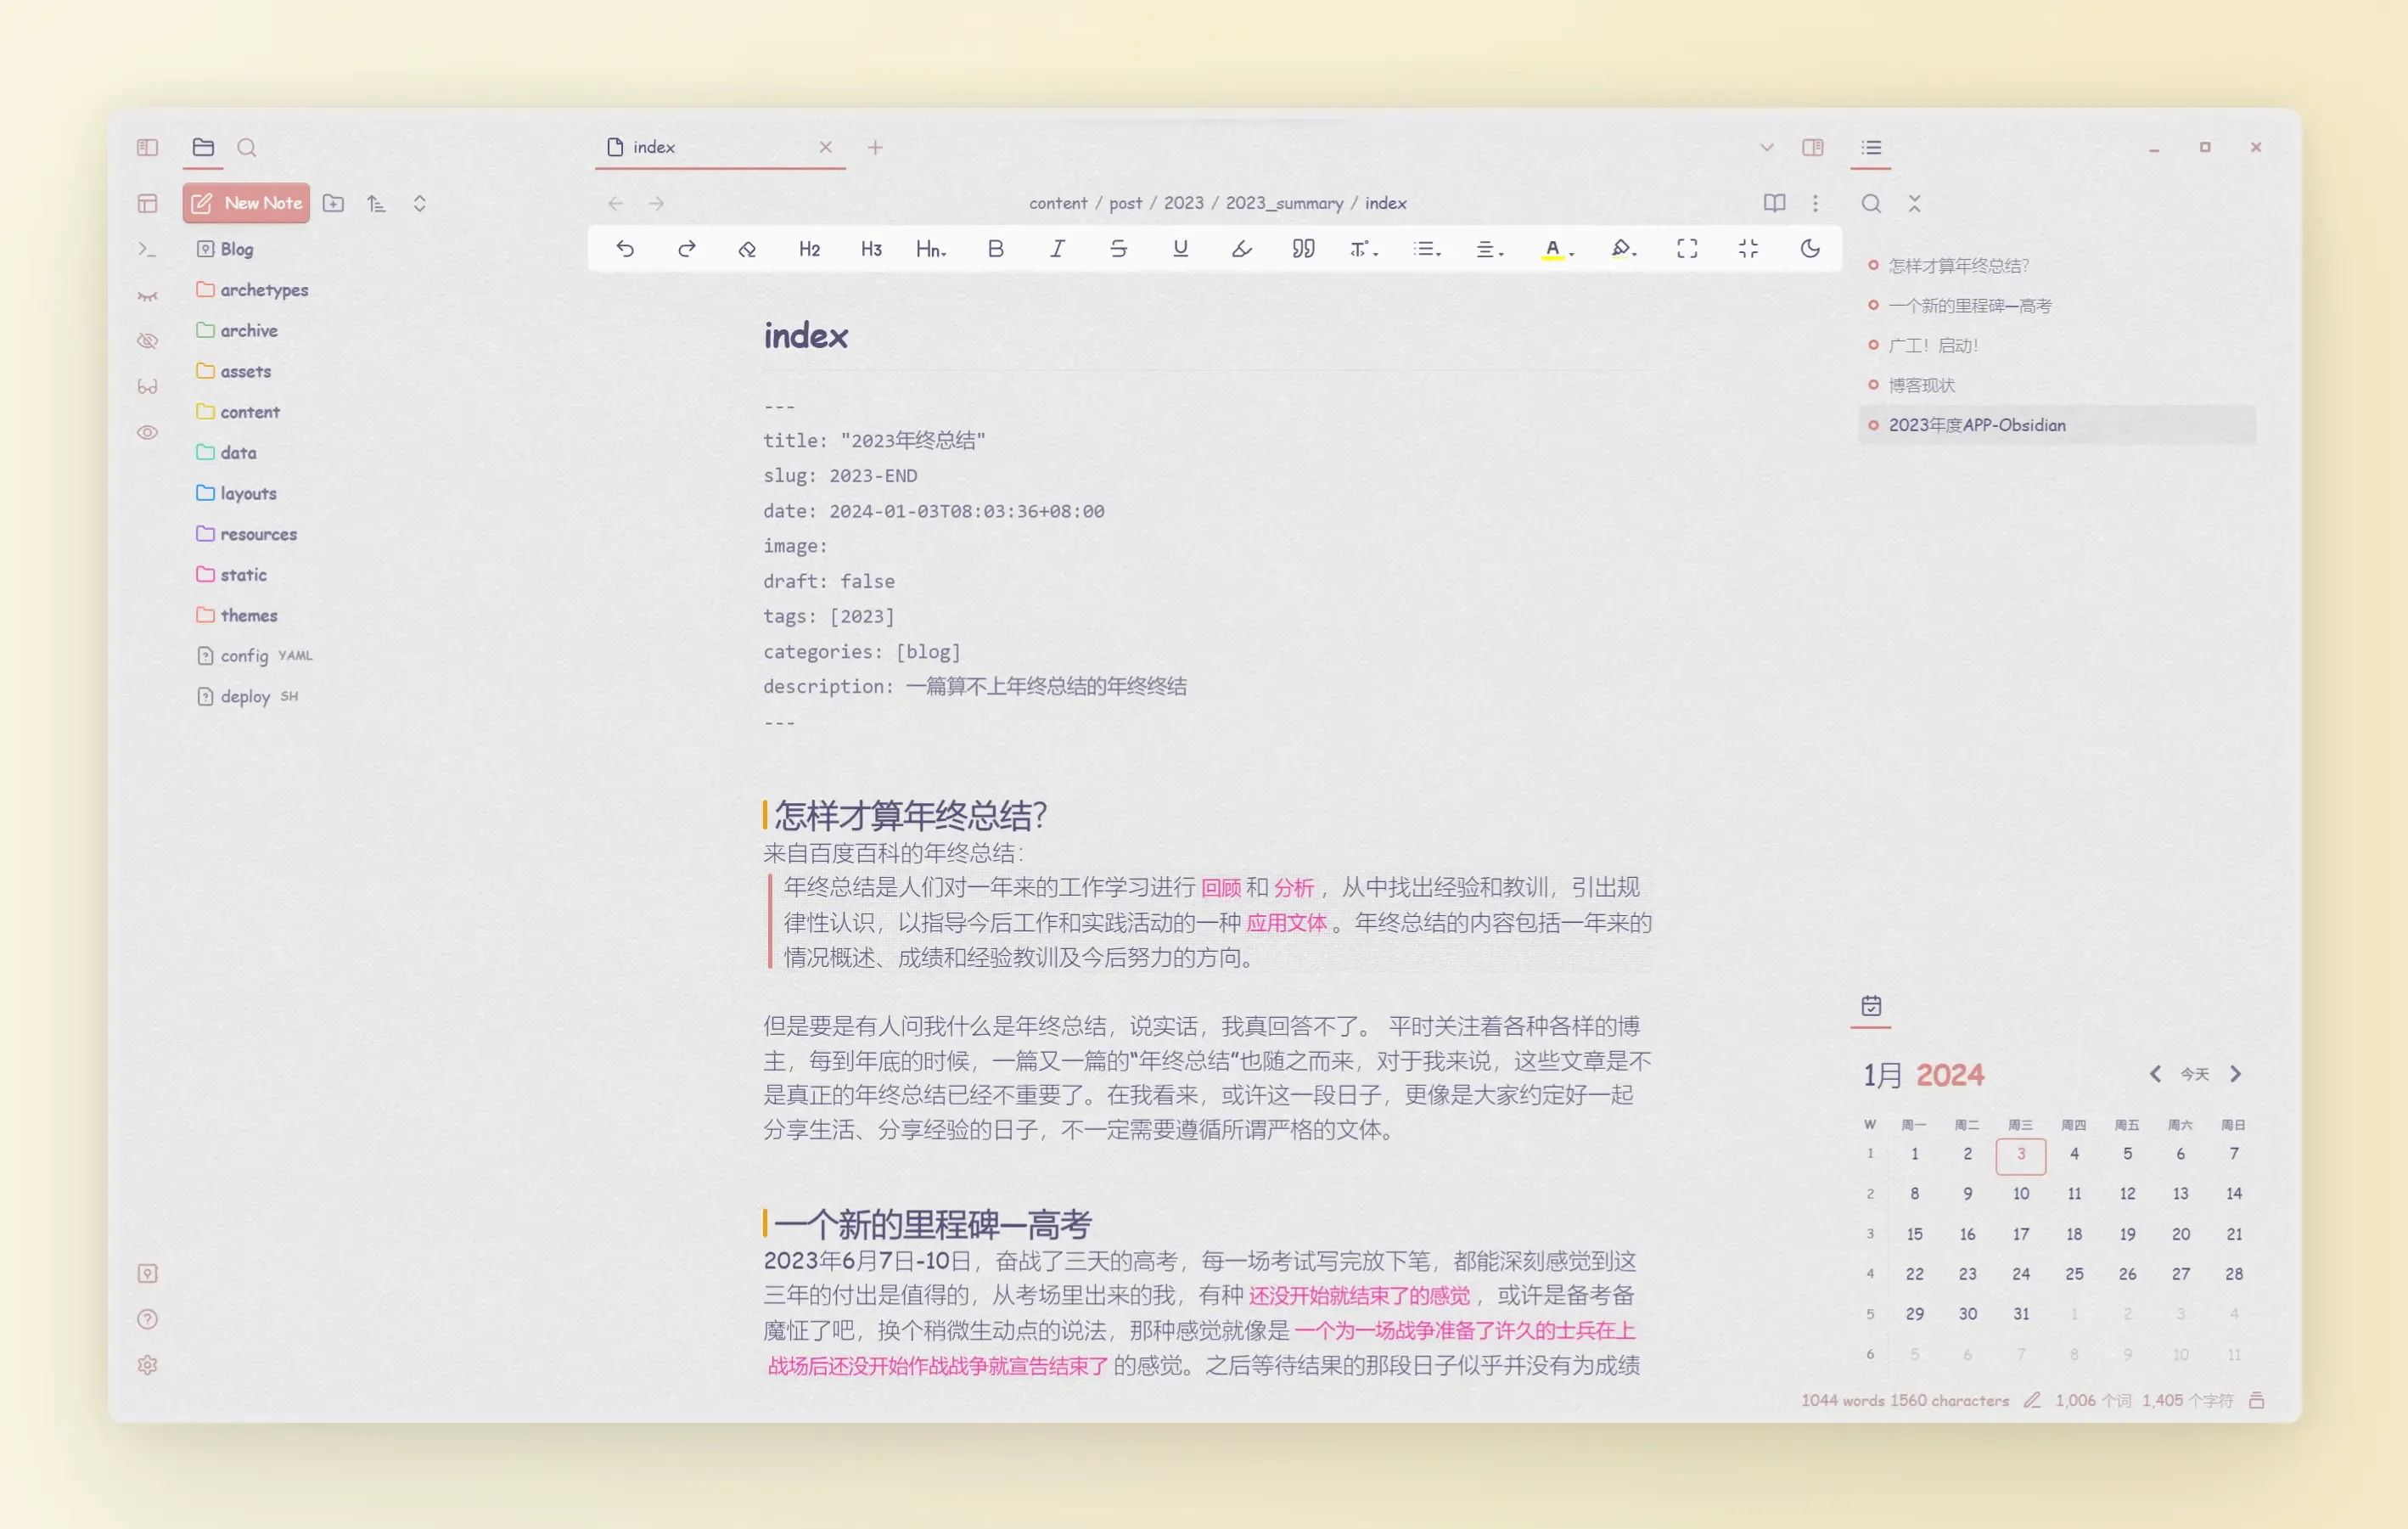Toggle the left sidebar panel
The width and height of the screenshot is (2408, 1529).
click(147, 148)
